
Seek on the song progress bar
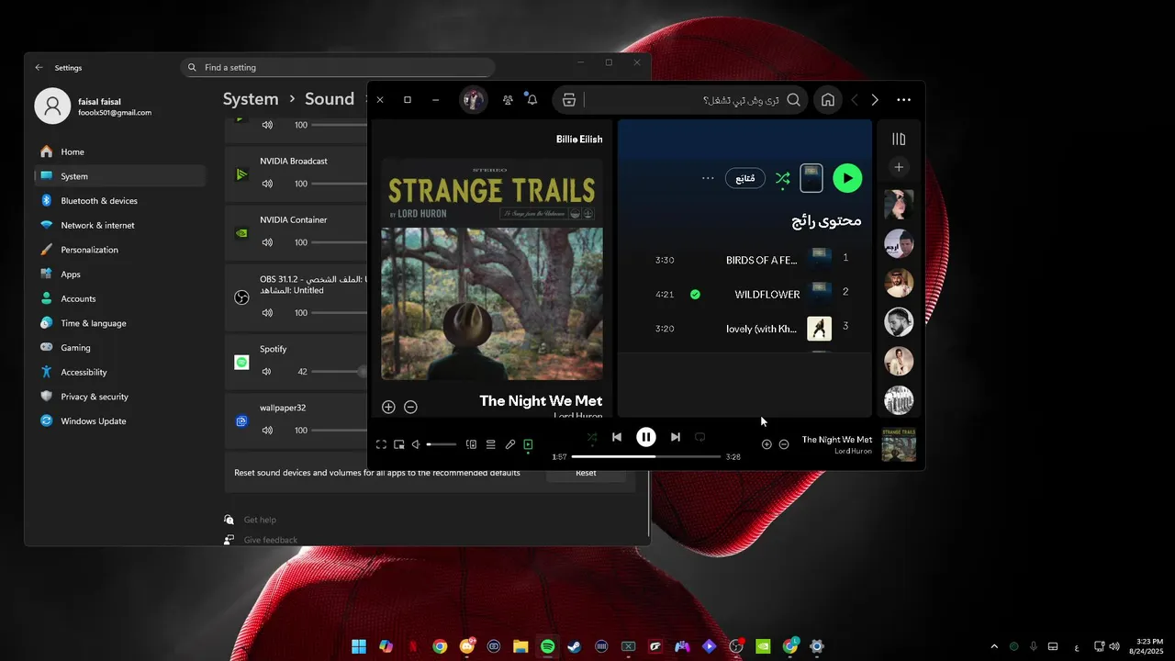pos(646,456)
